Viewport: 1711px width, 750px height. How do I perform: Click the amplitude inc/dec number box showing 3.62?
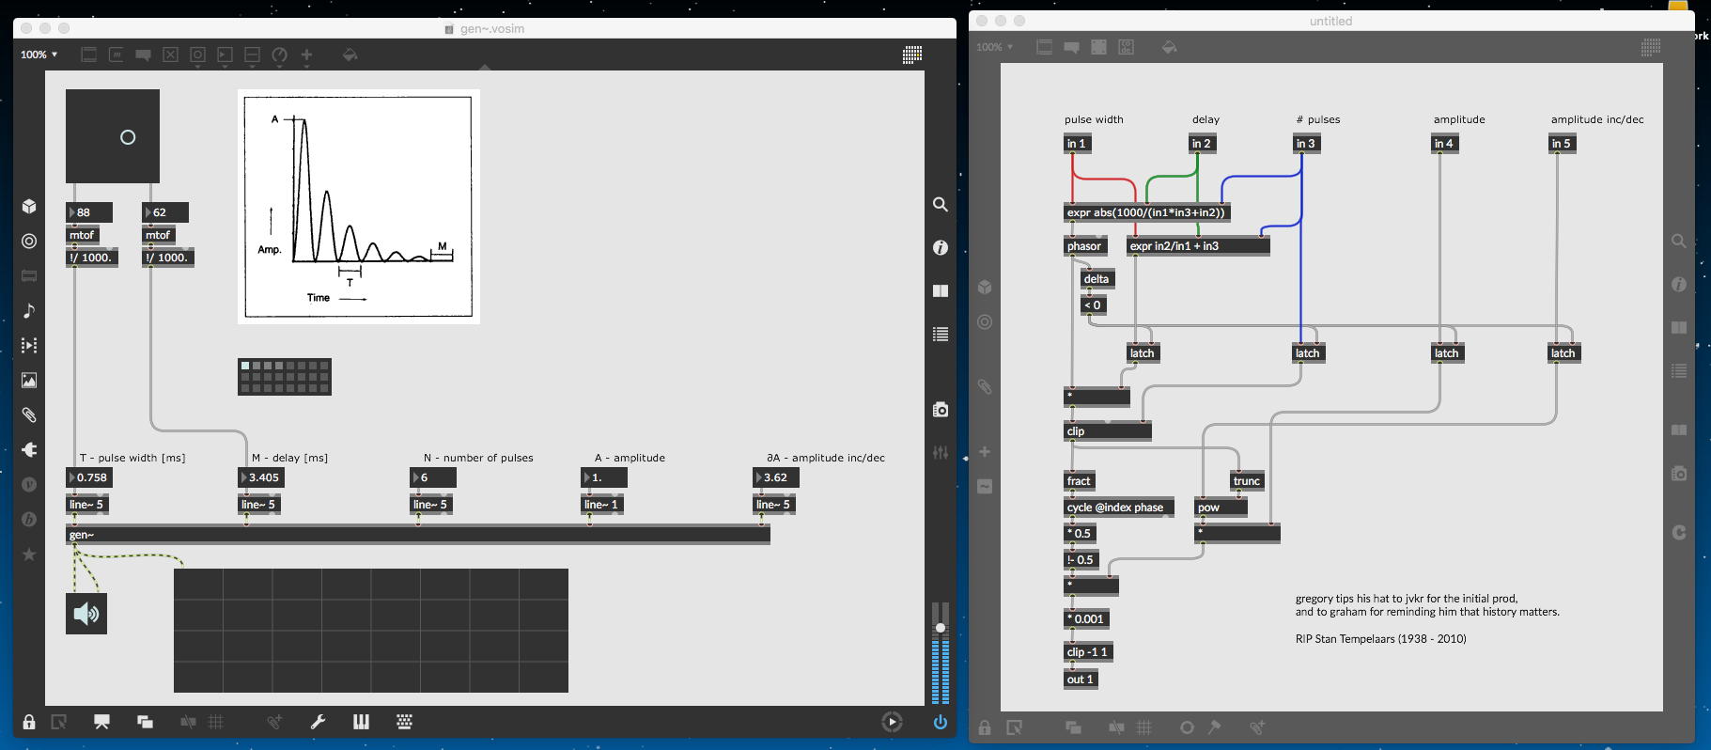click(x=776, y=477)
